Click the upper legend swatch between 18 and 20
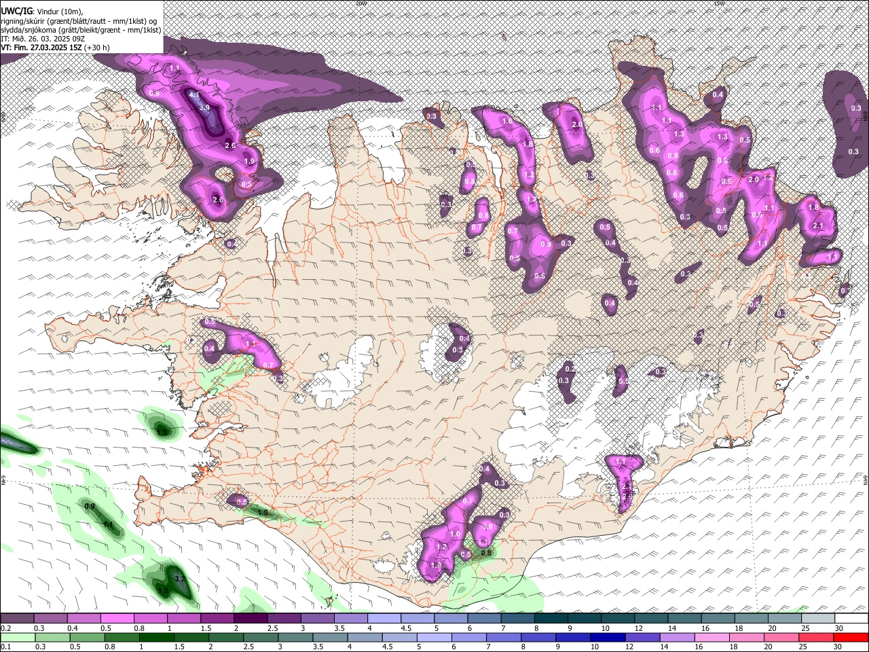869x652 pixels. [752, 618]
